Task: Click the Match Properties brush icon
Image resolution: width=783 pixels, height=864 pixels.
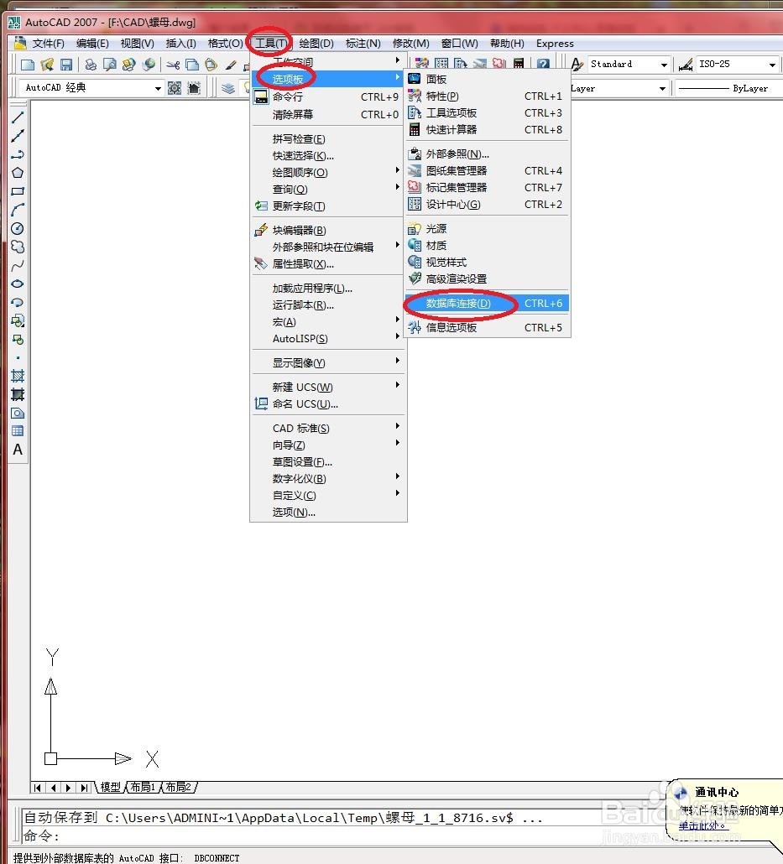Action: 231,65
